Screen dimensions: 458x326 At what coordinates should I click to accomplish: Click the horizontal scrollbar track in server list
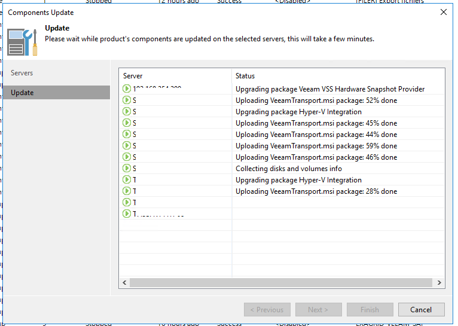tap(281, 282)
